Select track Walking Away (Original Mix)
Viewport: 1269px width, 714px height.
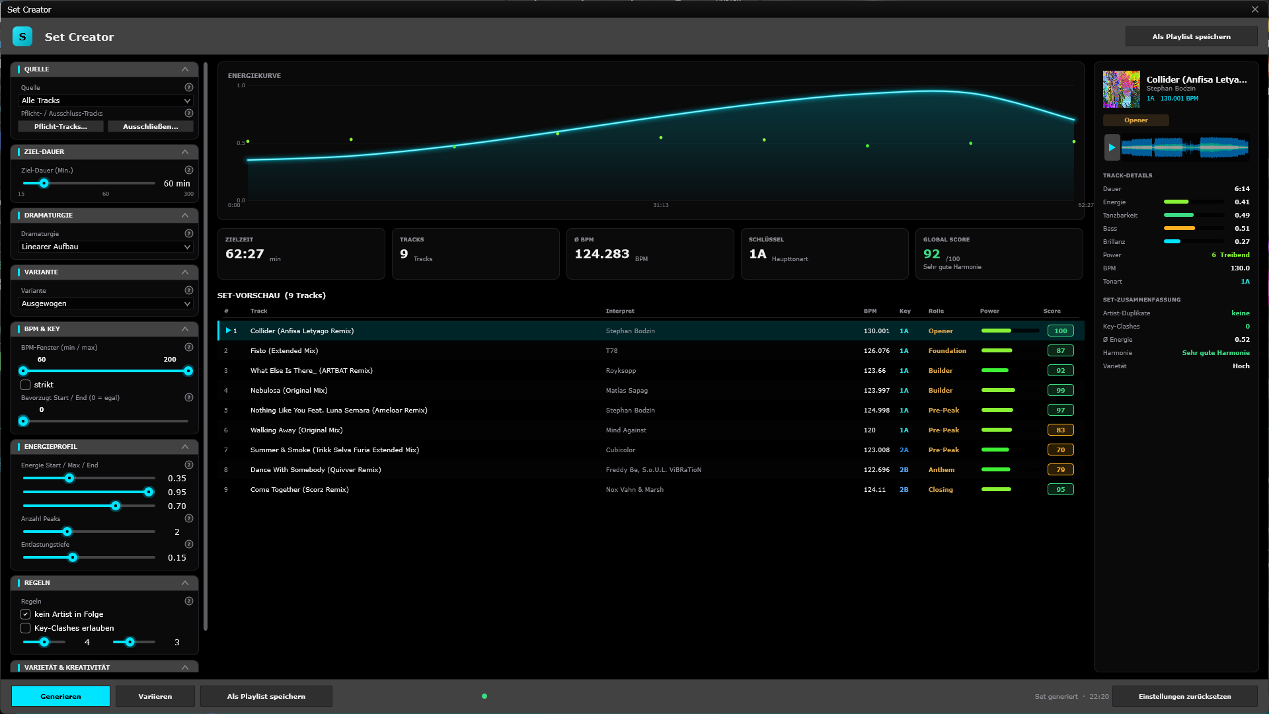(651, 430)
